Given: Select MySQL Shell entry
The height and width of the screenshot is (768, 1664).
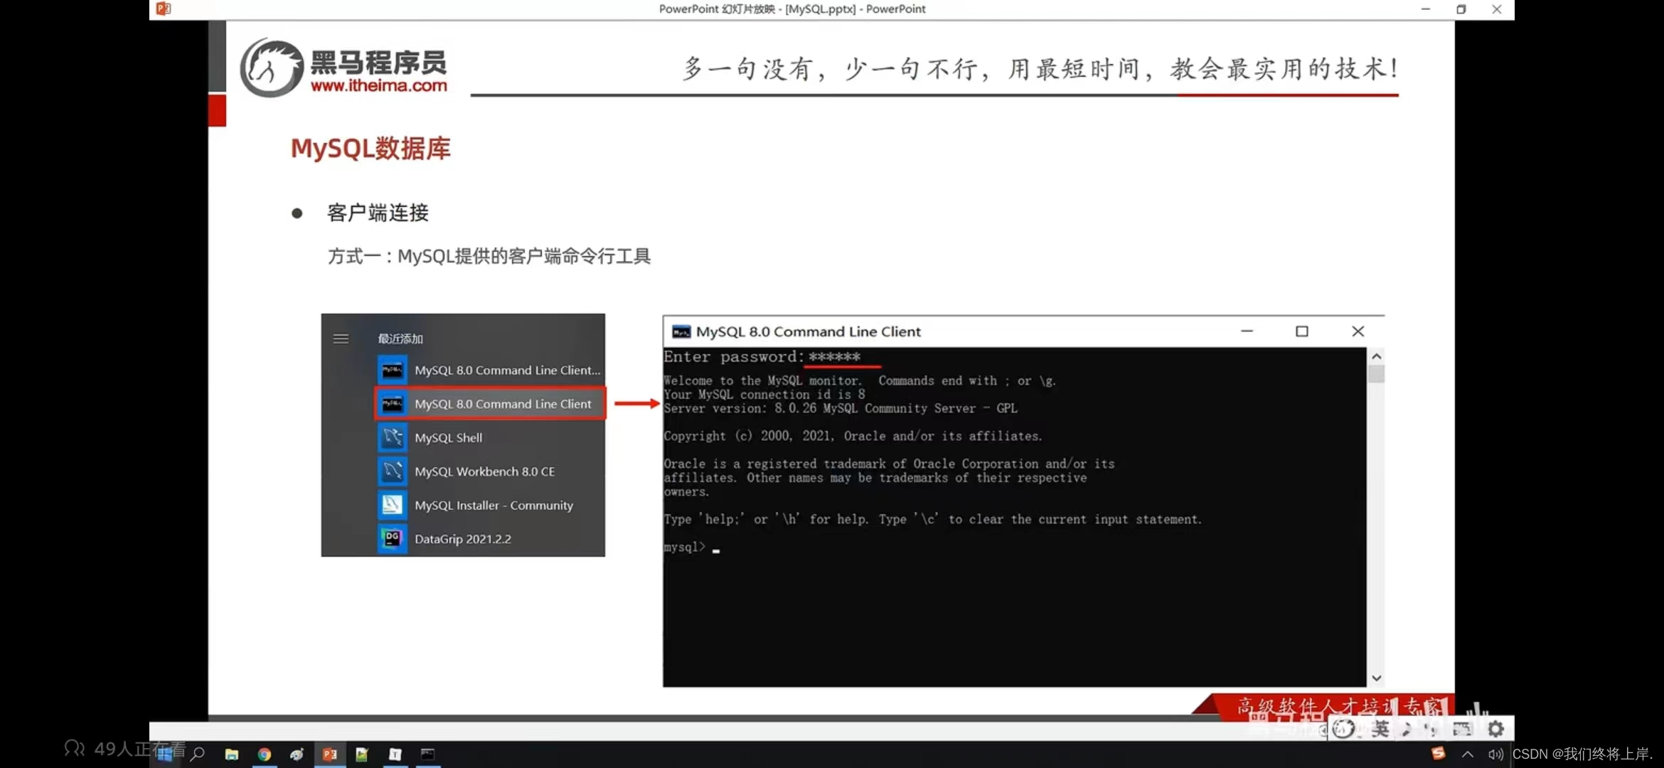Looking at the screenshot, I should coord(491,438).
